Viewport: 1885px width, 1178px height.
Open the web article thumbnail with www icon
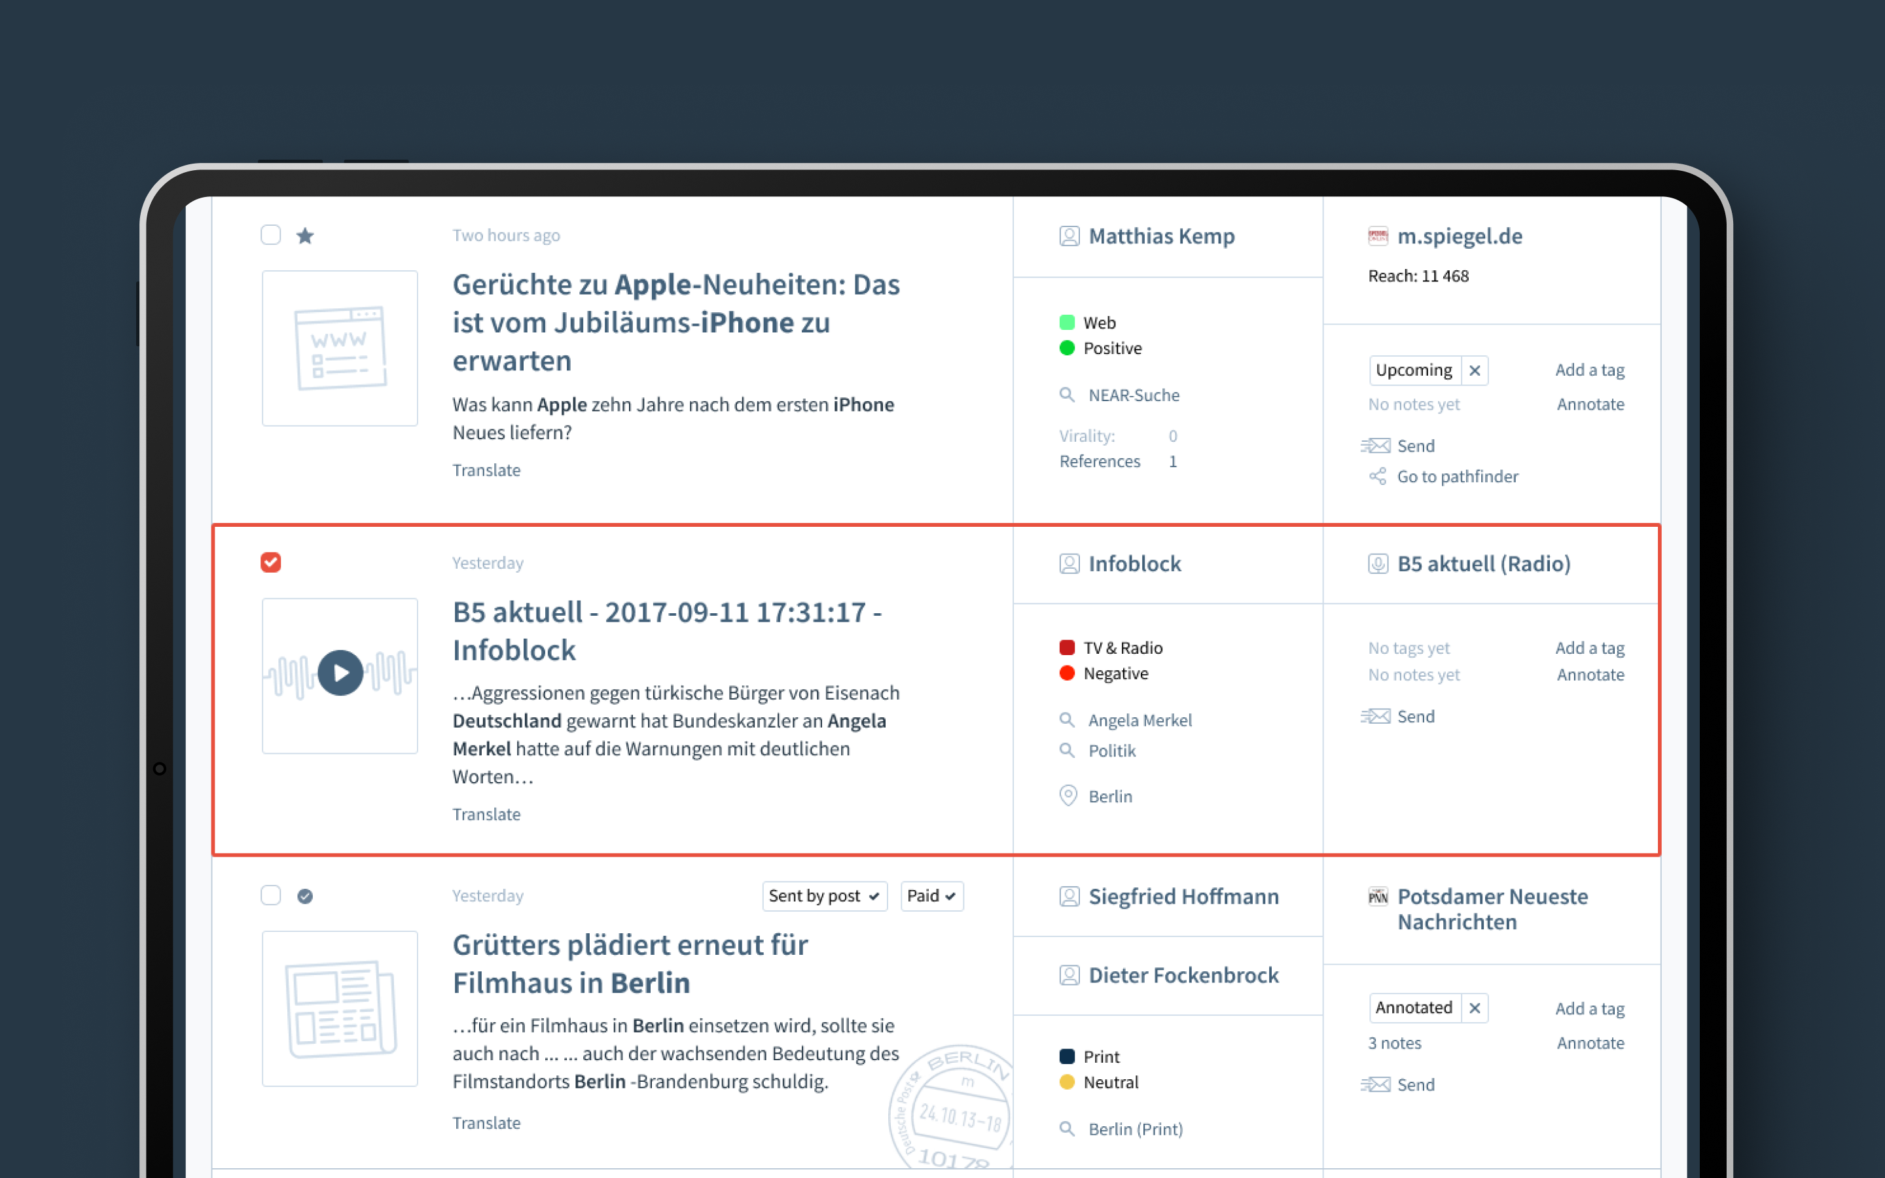(x=340, y=348)
